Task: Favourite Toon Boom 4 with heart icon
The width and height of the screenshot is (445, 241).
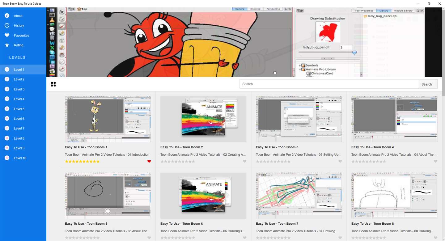Action: (x=435, y=161)
